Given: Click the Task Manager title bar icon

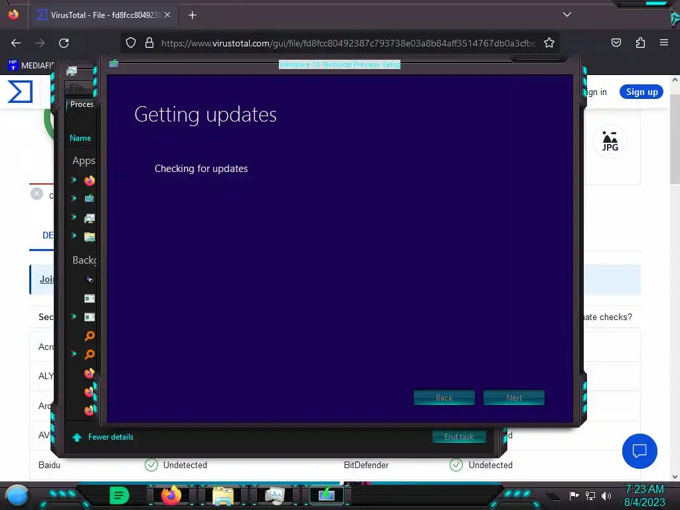Looking at the screenshot, I should 72,70.
